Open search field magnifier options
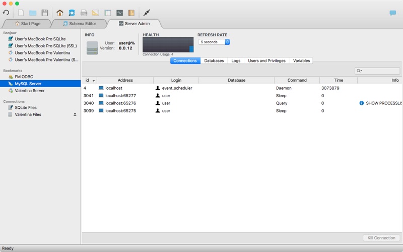 click(x=359, y=71)
